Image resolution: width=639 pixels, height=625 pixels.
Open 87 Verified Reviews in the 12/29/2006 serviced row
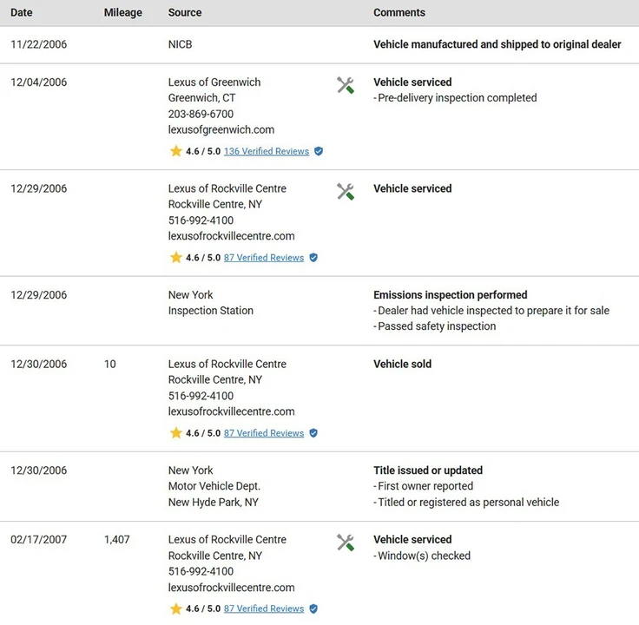coord(264,258)
